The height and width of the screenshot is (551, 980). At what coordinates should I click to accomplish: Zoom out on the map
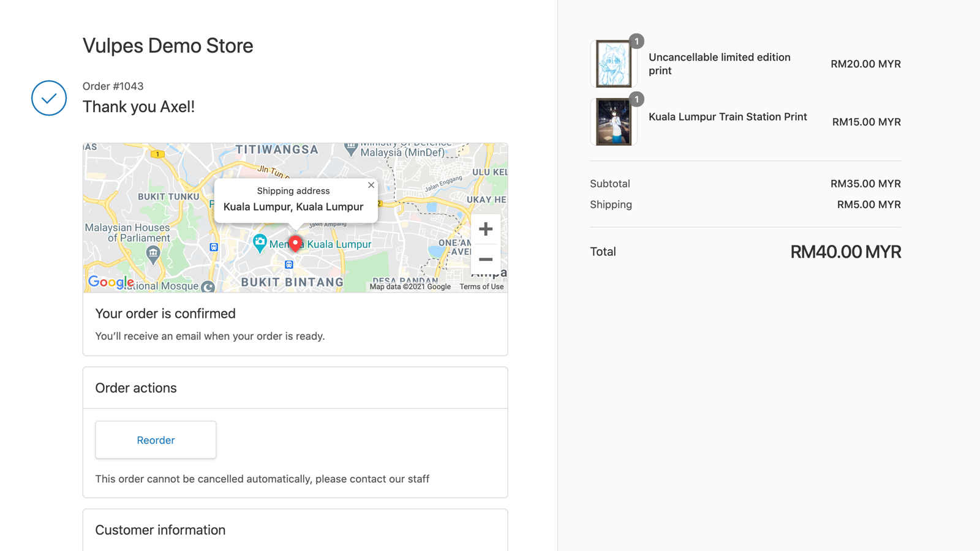[486, 260]
